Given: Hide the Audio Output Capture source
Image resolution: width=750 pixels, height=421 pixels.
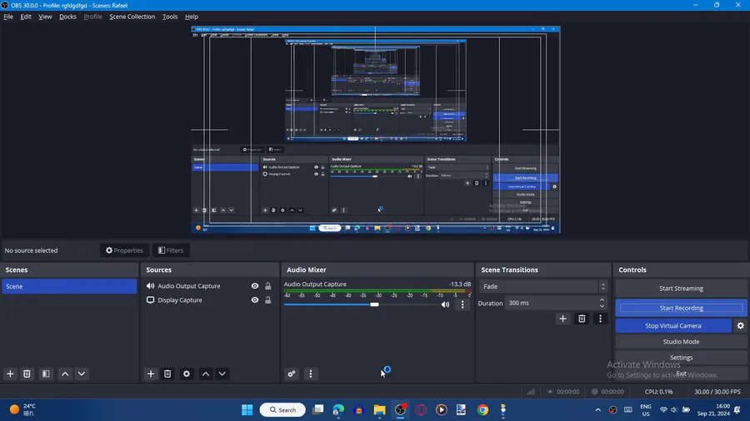Looking at the screenshot, I should pos(255,286).
